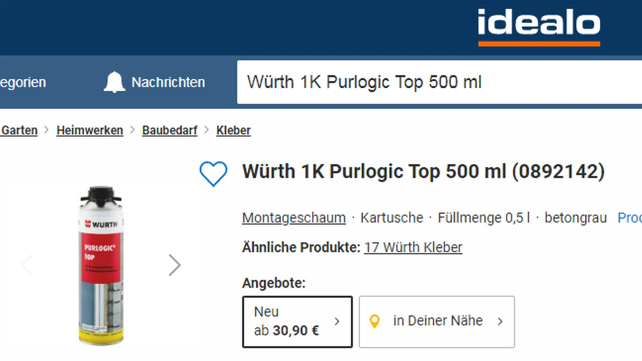The width and height of the screenshot is (642, 361).
Task: Click the yellow location pin icon
Action: (375, 321)
